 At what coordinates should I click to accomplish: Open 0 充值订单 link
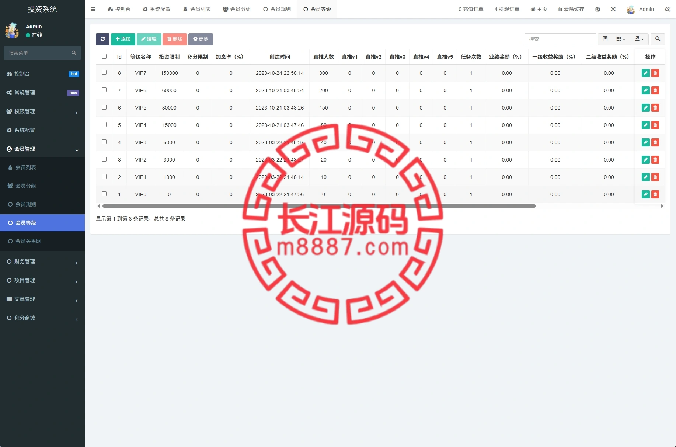[471, 9]
